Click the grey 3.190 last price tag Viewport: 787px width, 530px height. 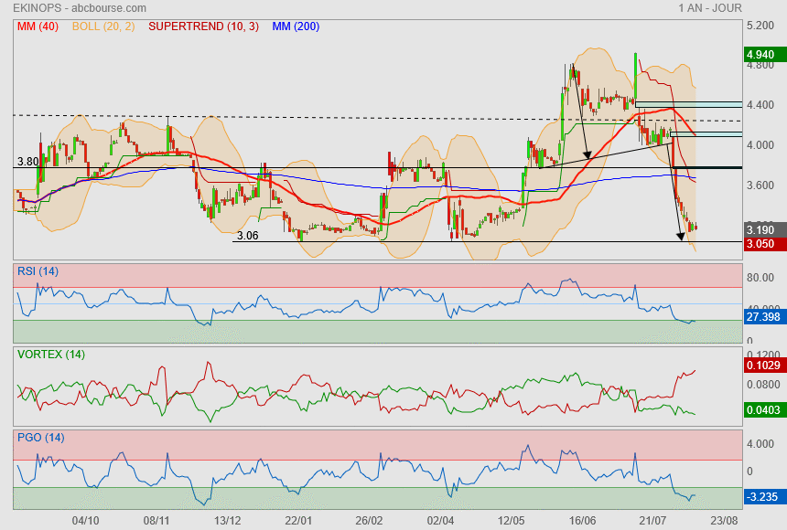tap(765, 229)
